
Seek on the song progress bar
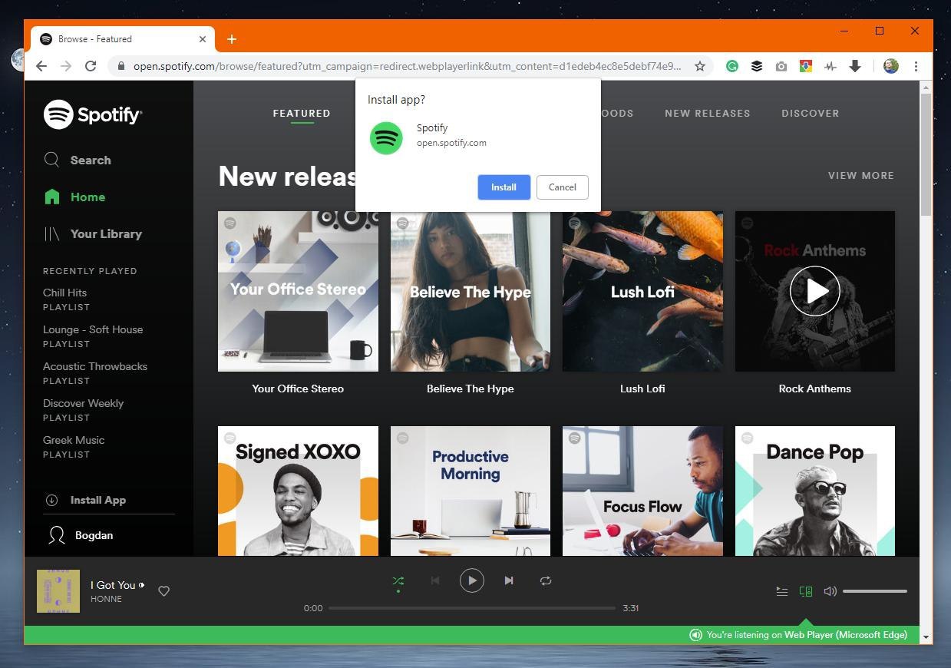[x=472, y=608]
